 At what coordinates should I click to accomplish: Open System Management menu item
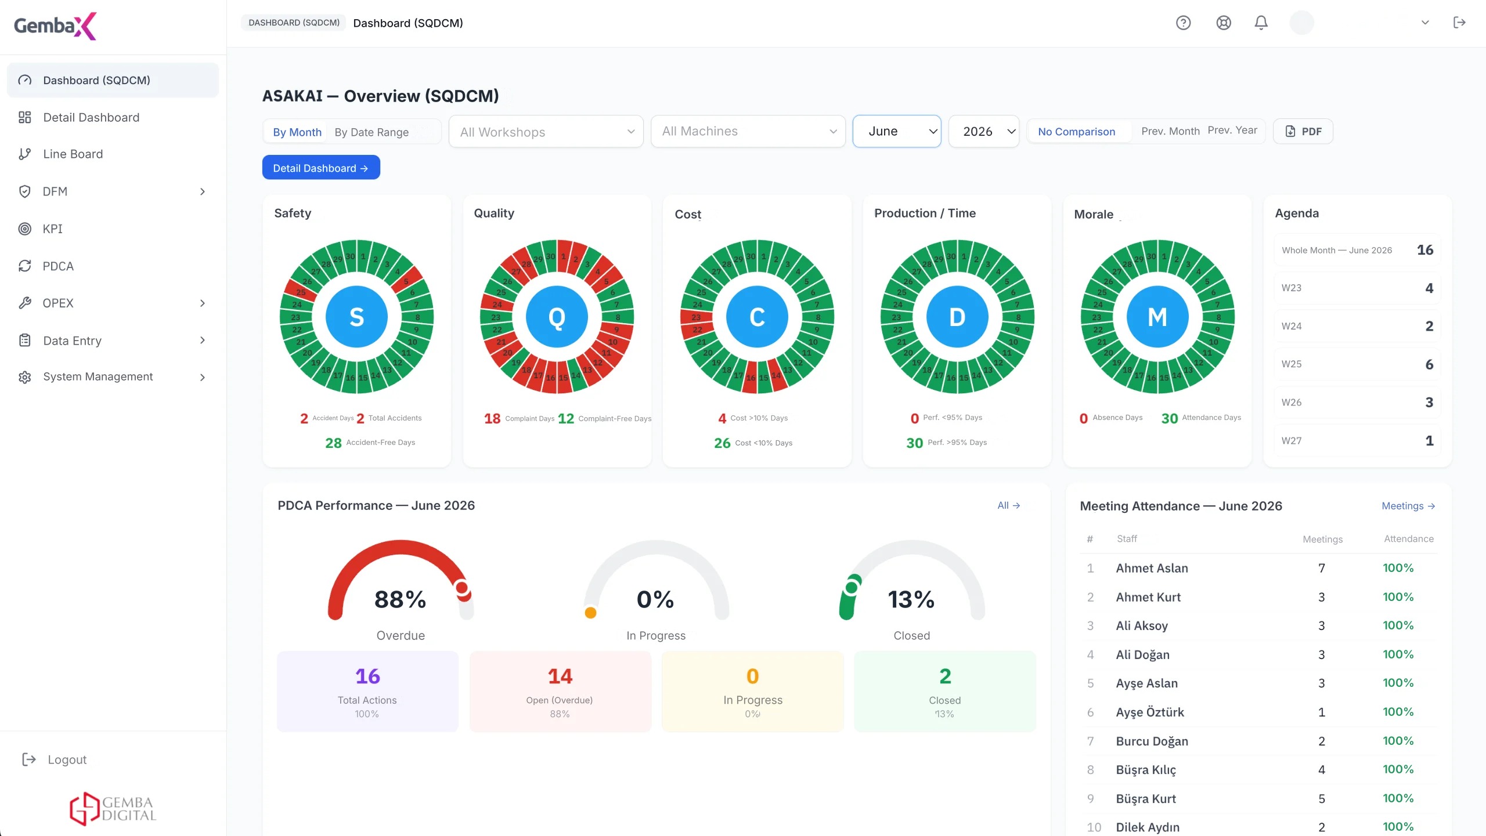click(x=113, y=377)
